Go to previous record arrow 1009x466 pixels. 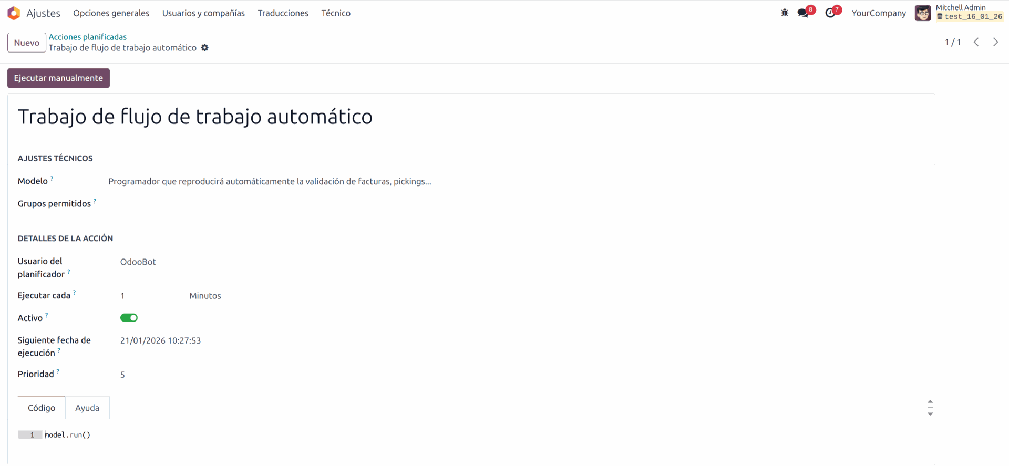tap(976, 42)
